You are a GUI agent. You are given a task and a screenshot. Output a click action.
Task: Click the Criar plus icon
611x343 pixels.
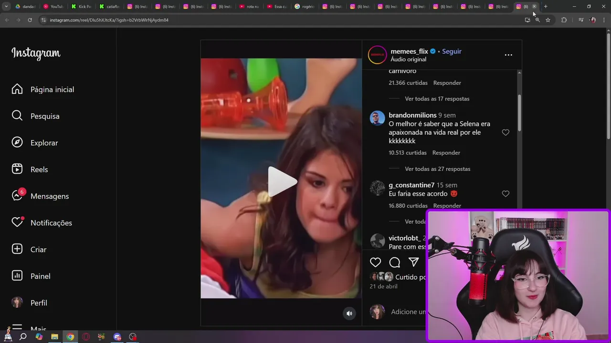17,249
